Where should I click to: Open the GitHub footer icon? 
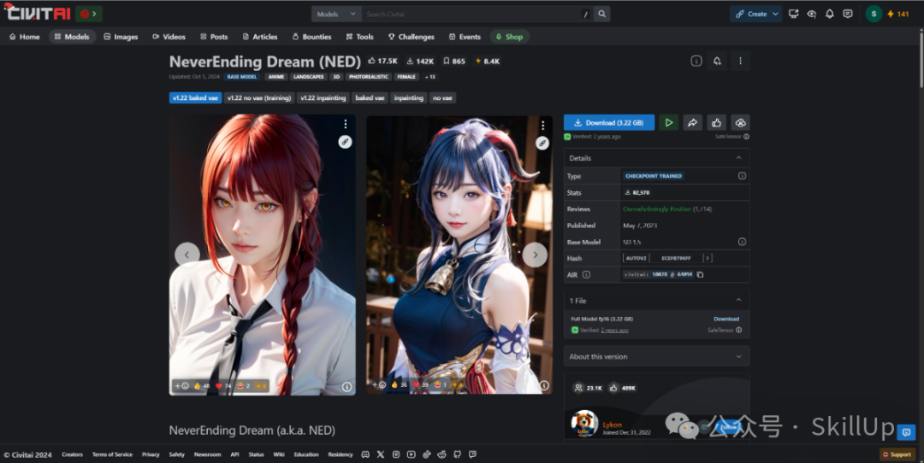[x=457, y=454]
